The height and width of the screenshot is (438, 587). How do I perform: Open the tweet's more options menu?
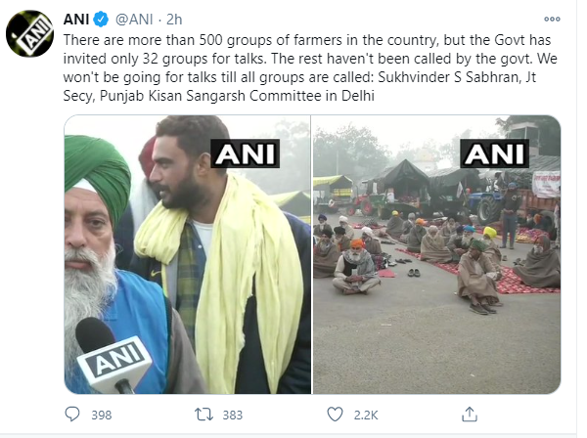[x=557, y=20]
